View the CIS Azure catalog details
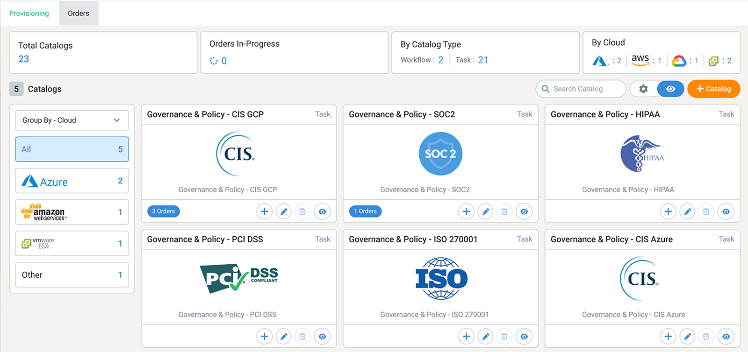Image resolution: width=748 pixels, height=352 pixels. [726, 336]
